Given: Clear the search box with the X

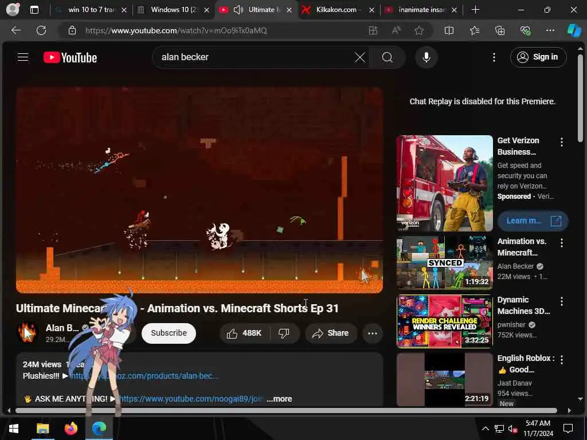Looking at the screenshot, I should (360, 57).
